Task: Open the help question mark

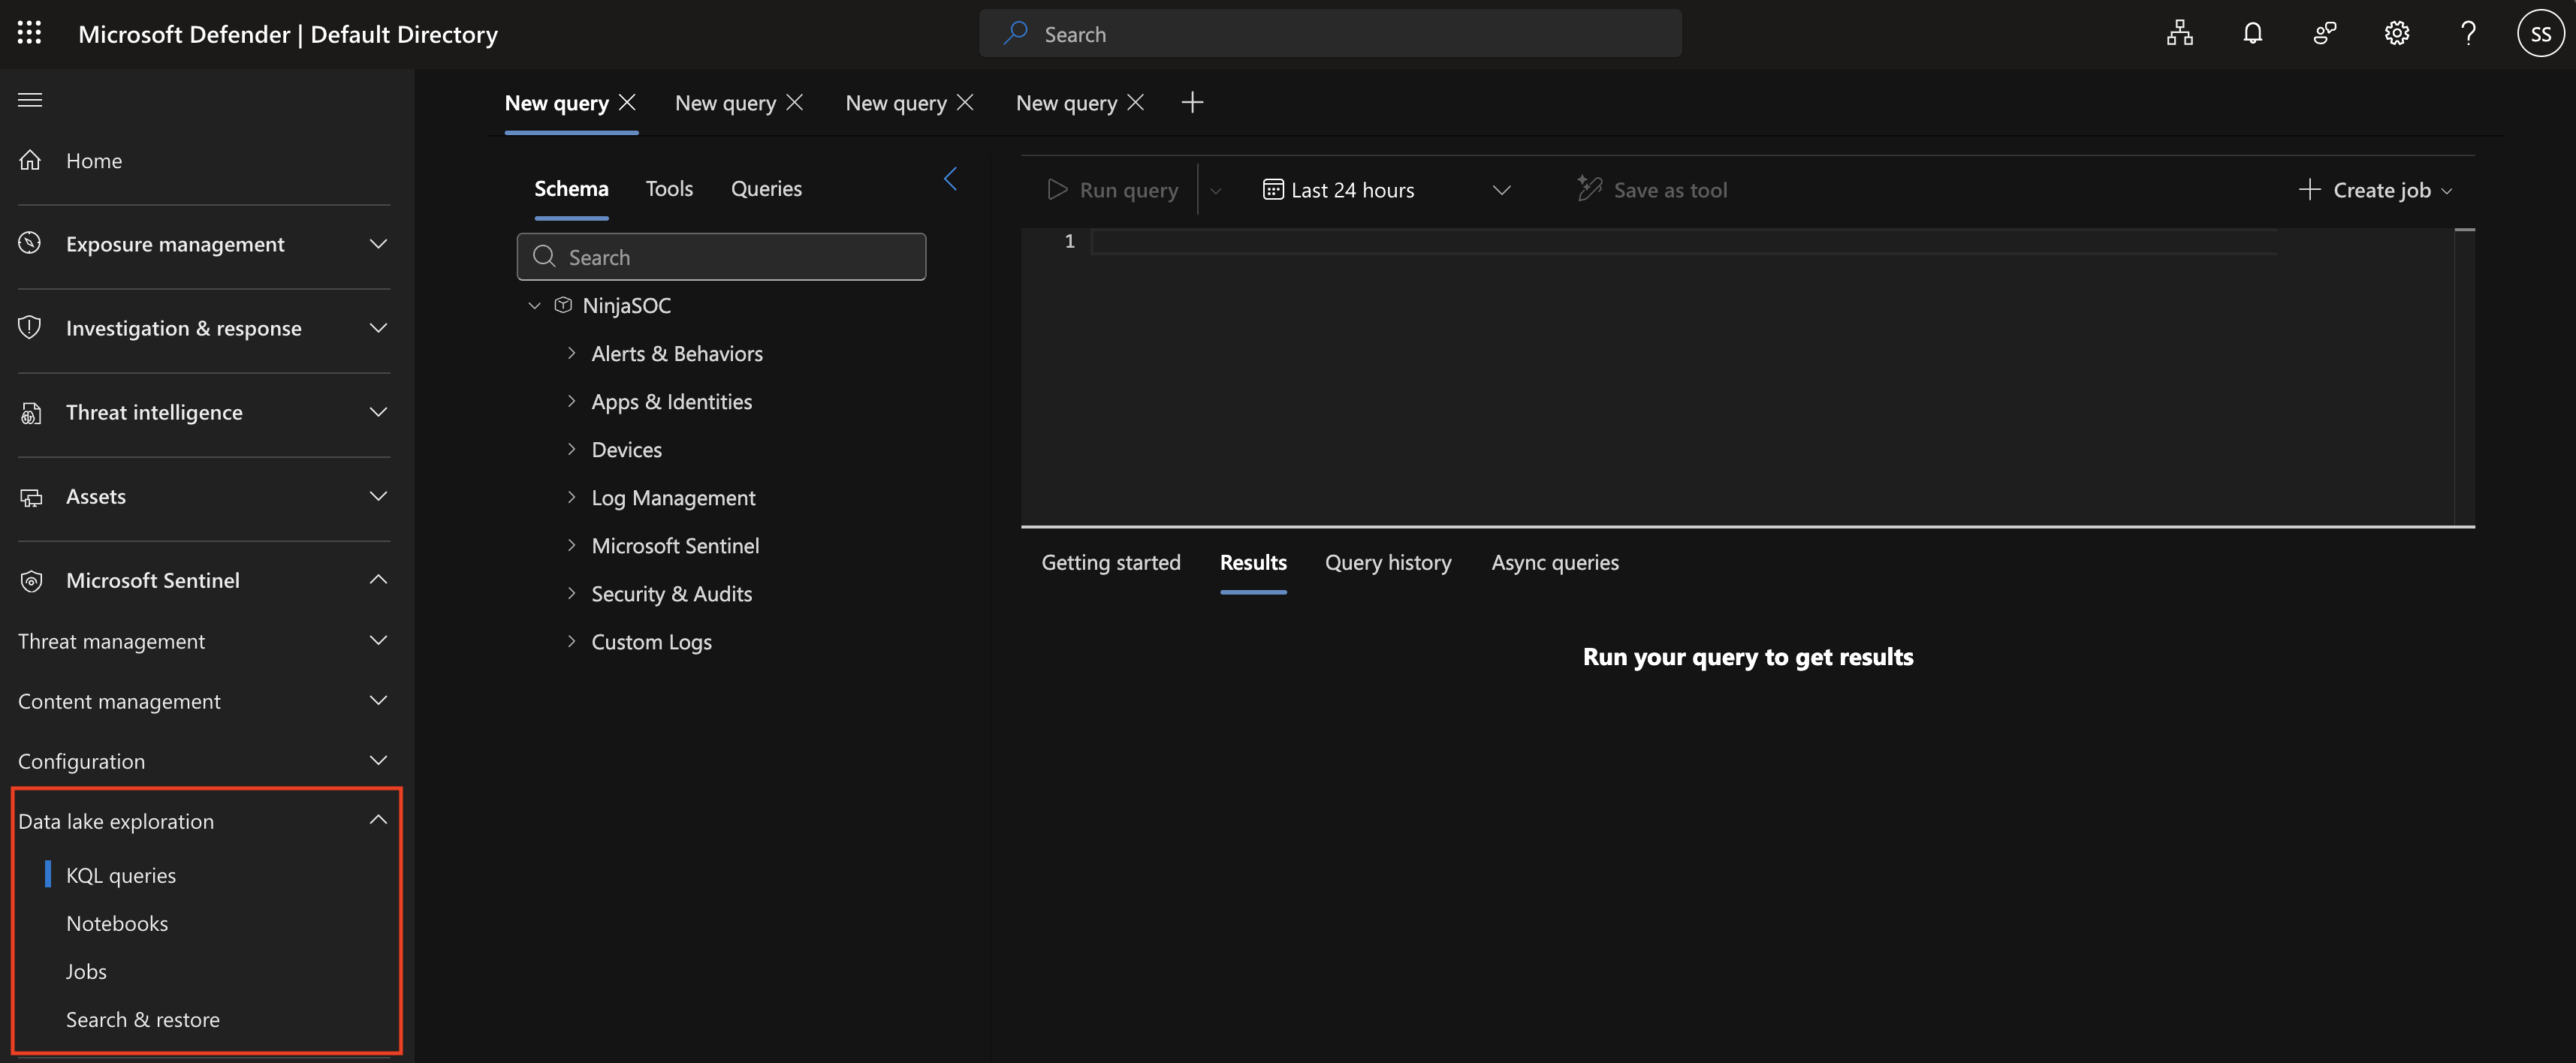Action: tap(2468, 33)
